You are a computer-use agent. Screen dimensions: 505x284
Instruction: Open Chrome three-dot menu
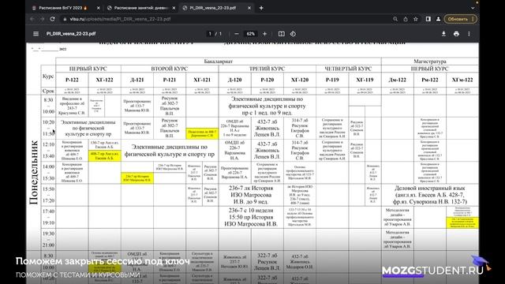[473, 19]
